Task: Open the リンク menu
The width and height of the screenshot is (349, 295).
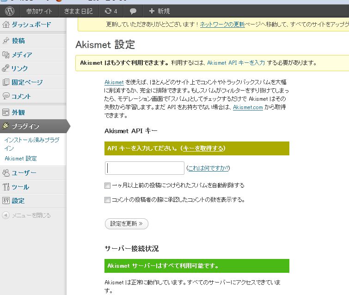Action: (x=19, y=68)
